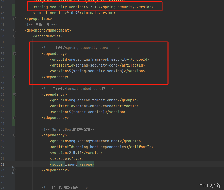Fold the spring-boot-dependencies dependency block
The width and height of the screenshot is (224, 190).
point(15,135)
